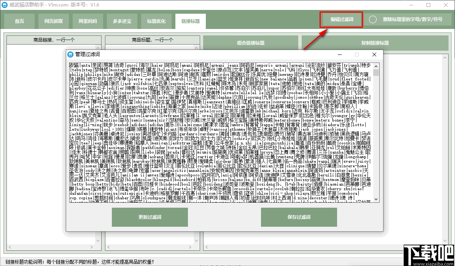Click the 商品标题，一行一个 header
Screen dimensions: 455x266
tap(153, 40)
